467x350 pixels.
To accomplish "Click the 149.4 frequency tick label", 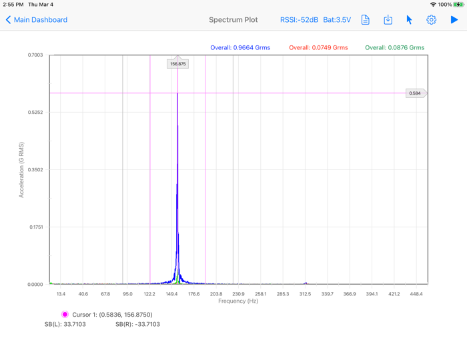I will tap(171, 294).
